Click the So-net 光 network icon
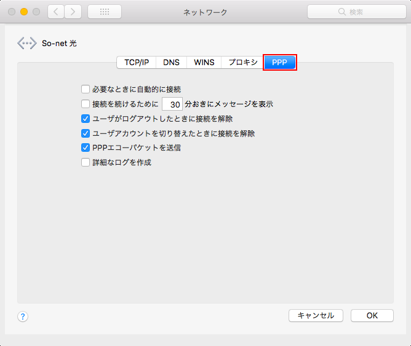Image resolution: width=411 pixels, height=346 pixels. [x=27, y=44]
